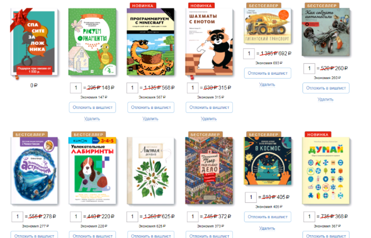Remove Рисуем орнаменты via Удалить link
Viewport: 371px width, 238px height.
tap(92, 119)
